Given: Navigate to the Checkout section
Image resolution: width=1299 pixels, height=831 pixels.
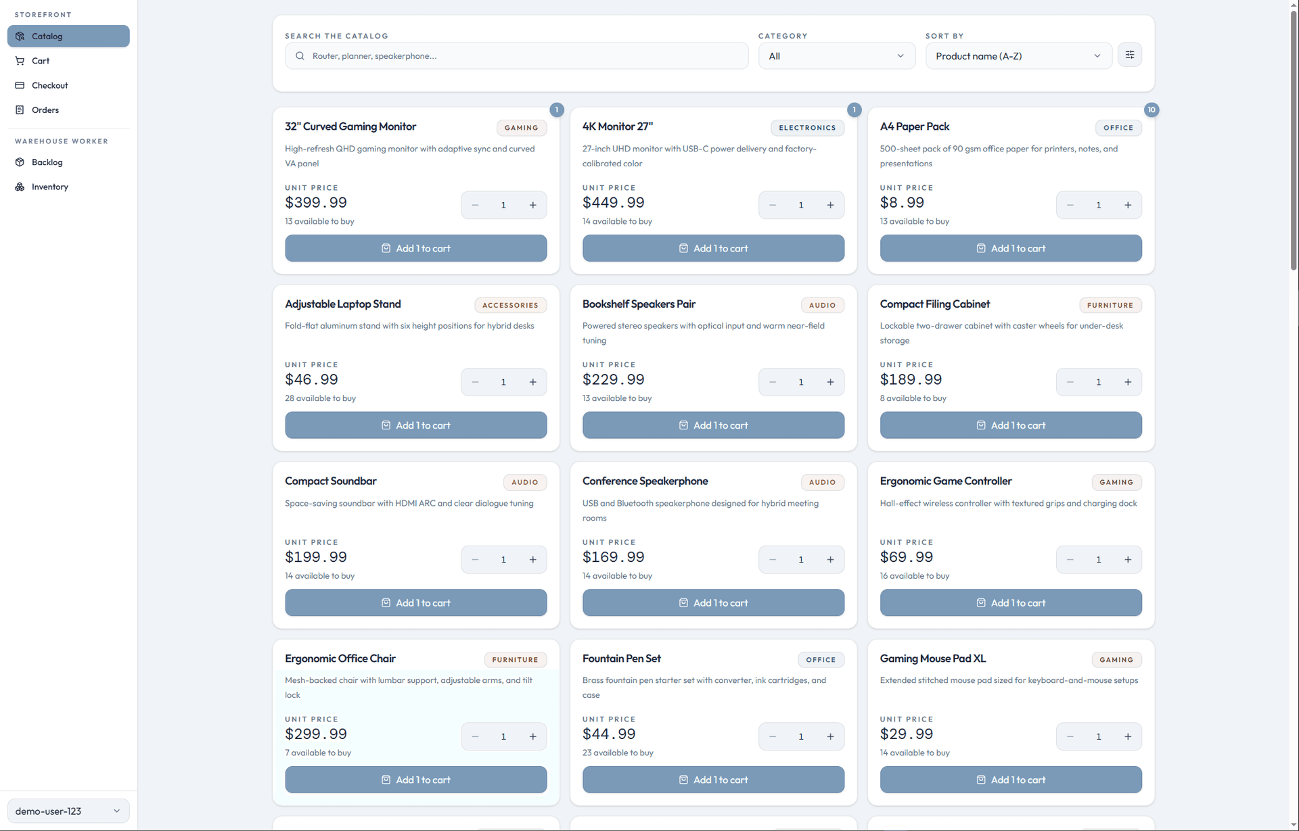Looking at the screenshot, I should pos(49,85).
